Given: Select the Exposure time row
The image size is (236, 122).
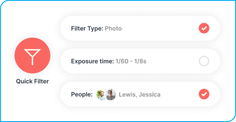Looking at the screenshot, I should click(x=171, y=61).
